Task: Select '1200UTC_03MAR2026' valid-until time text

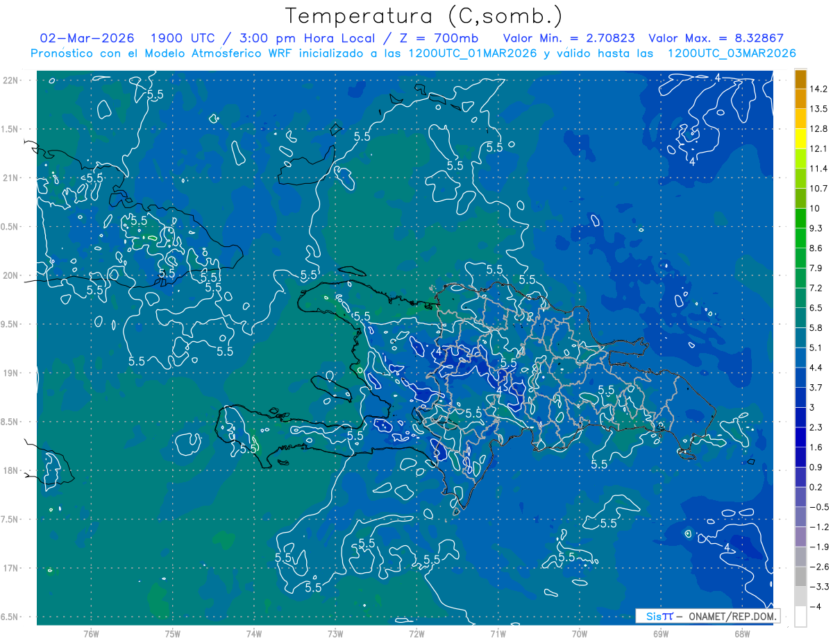Action: pyautogui.click(x=731, y=53)
